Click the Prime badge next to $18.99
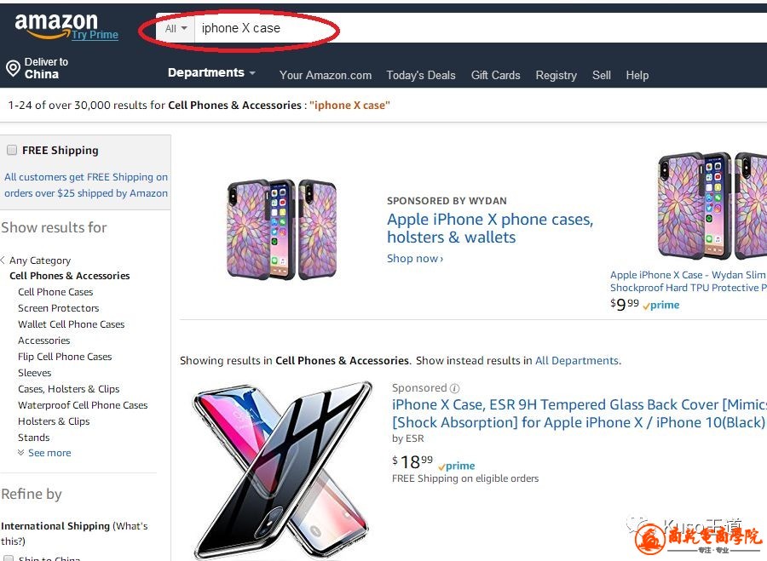Screen dimensions: 767x561 (x=457, y=466)
